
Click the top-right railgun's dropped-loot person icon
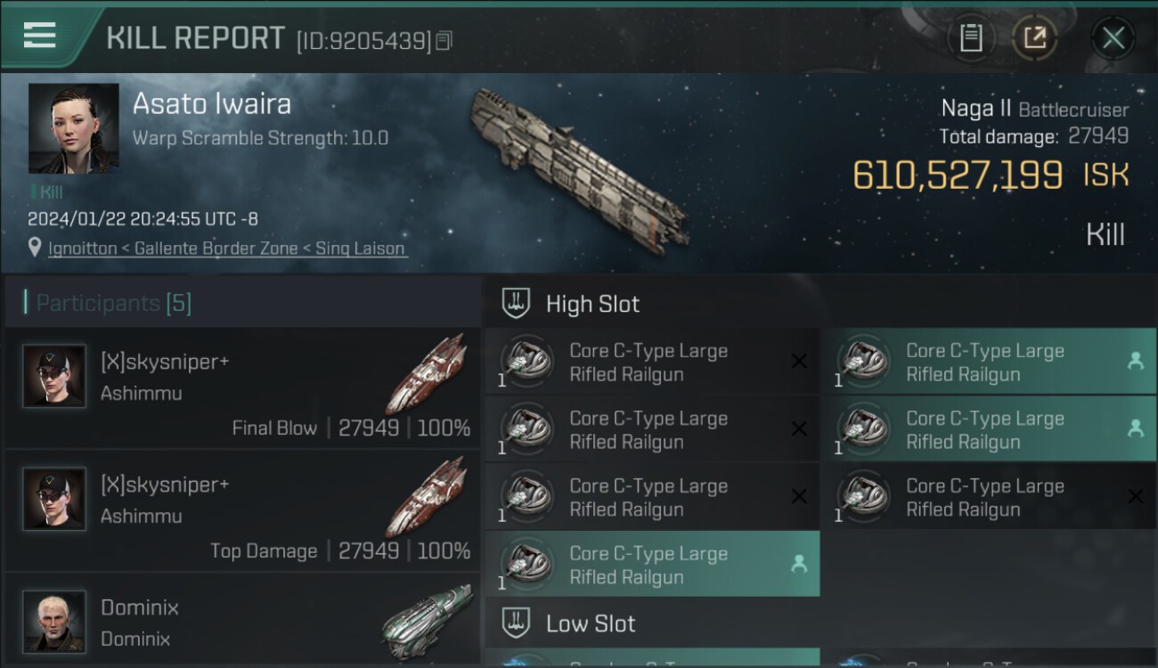pos(1135,361)
